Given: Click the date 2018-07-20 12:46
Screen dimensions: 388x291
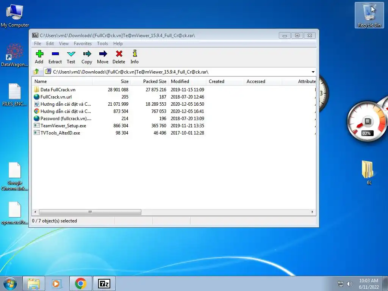Looking at the screenshot, I should pyautogui.click(x=187, y=97).
